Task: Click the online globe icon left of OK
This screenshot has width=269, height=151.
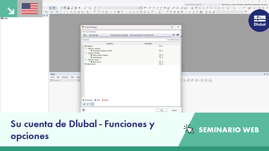Action: [x=84, y=110]
